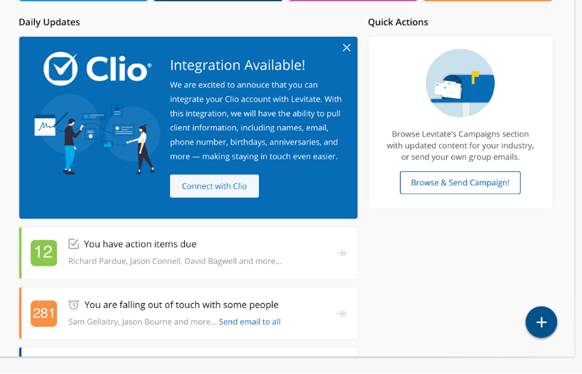The width and height of the screenshot is (582, 374).
Task: Click the Clio logo in the banner
Action: [x=98, y=69]
